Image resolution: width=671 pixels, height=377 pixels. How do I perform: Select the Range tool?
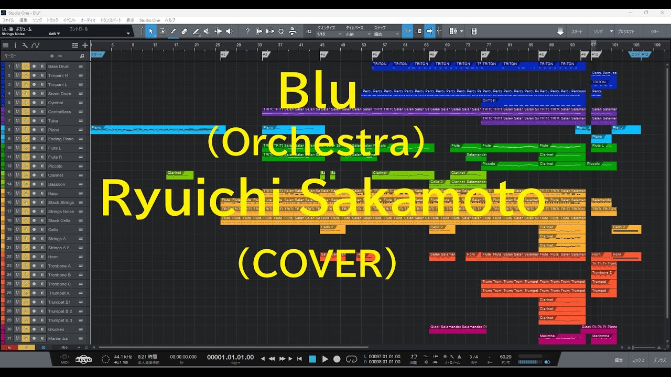click(163, 31)
